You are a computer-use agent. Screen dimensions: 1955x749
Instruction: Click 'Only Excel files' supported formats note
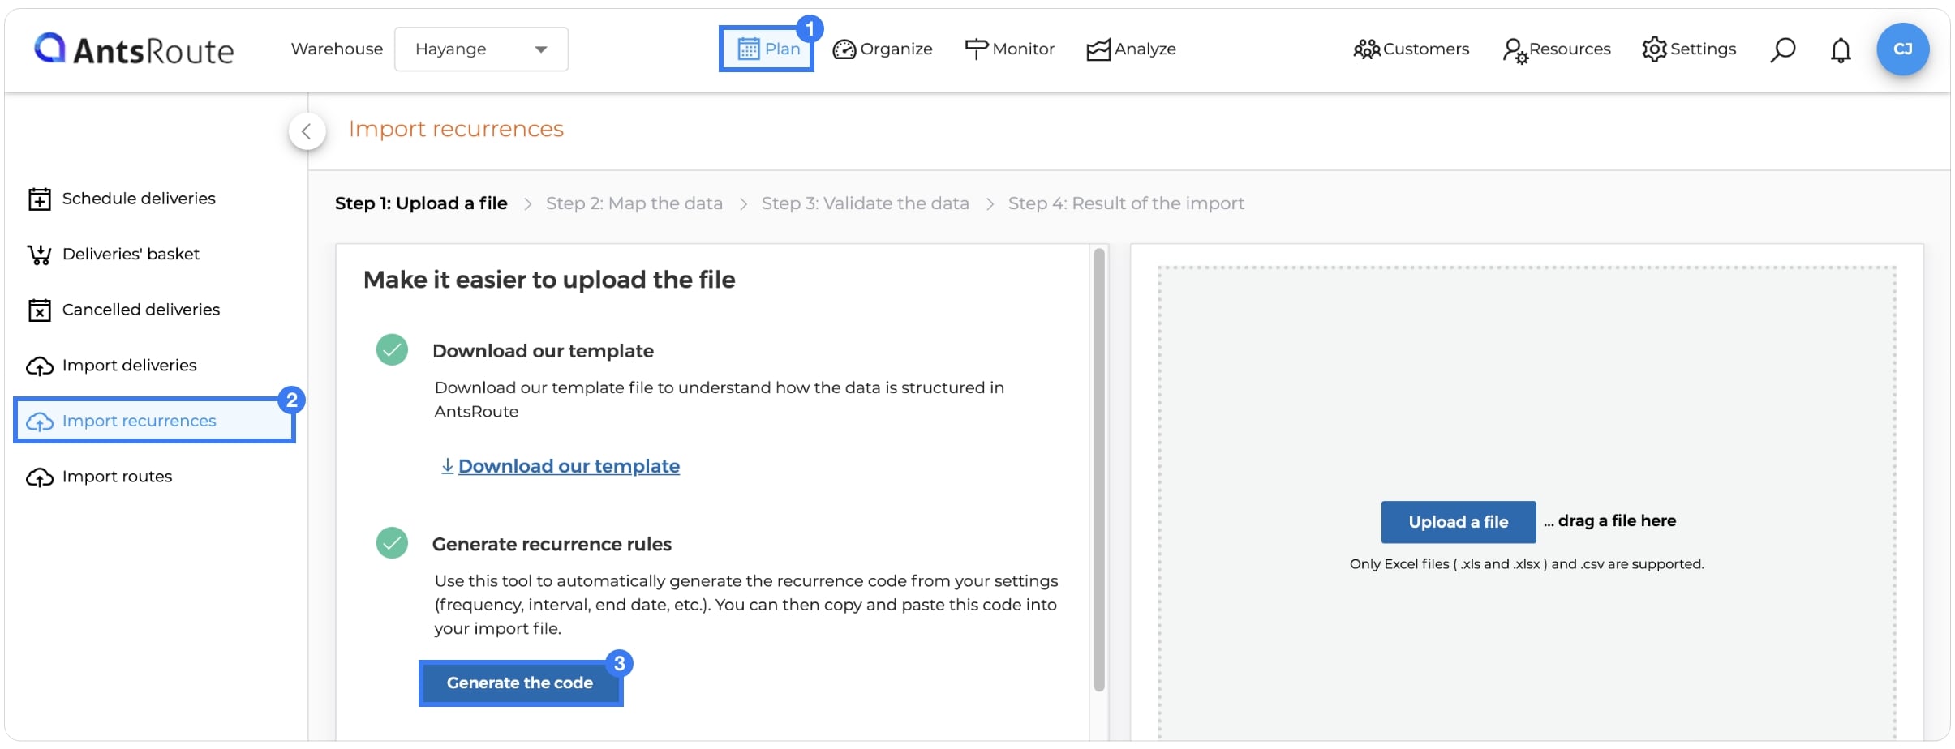[x=1527, y=564]
